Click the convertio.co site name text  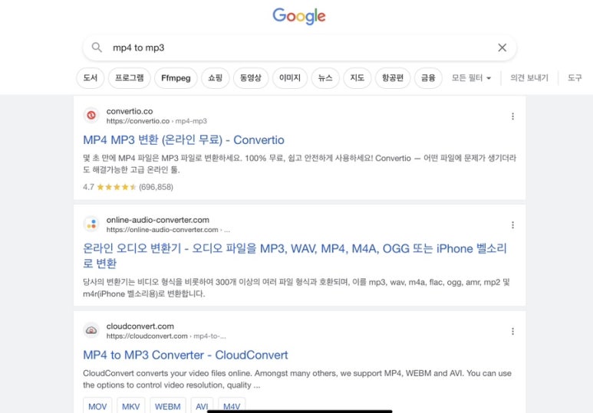click(130, 111)
